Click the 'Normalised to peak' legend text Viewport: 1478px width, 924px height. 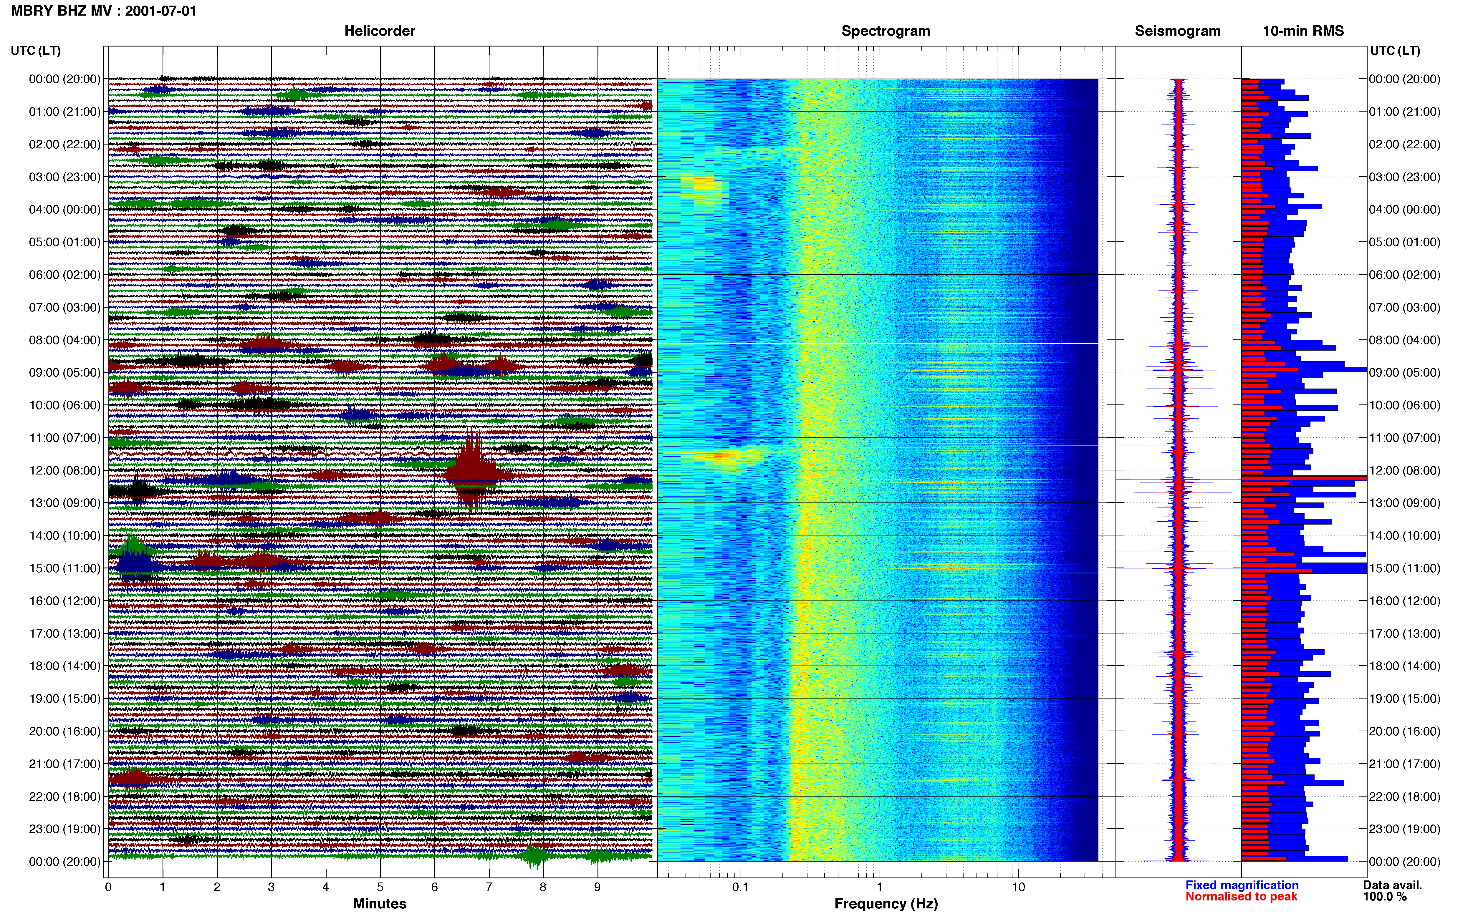coord(1241,897)
